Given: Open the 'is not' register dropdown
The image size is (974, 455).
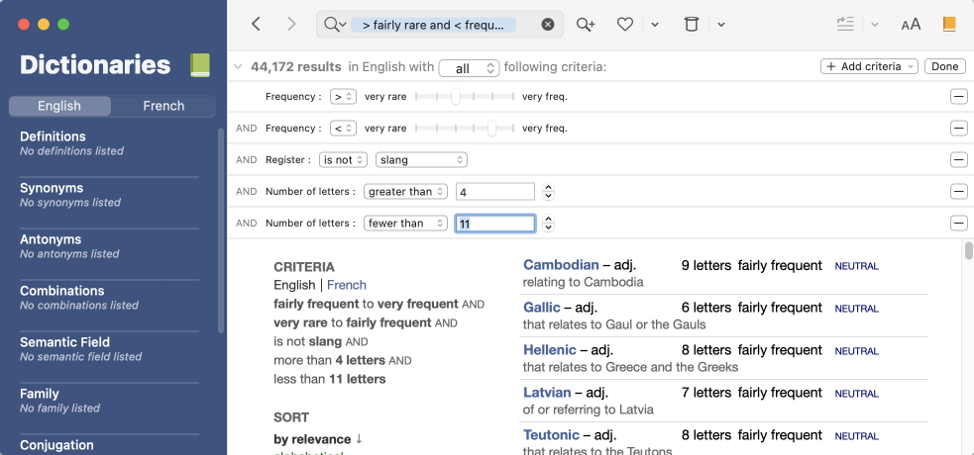Looking at the screenshot, I should coord(343,160).
